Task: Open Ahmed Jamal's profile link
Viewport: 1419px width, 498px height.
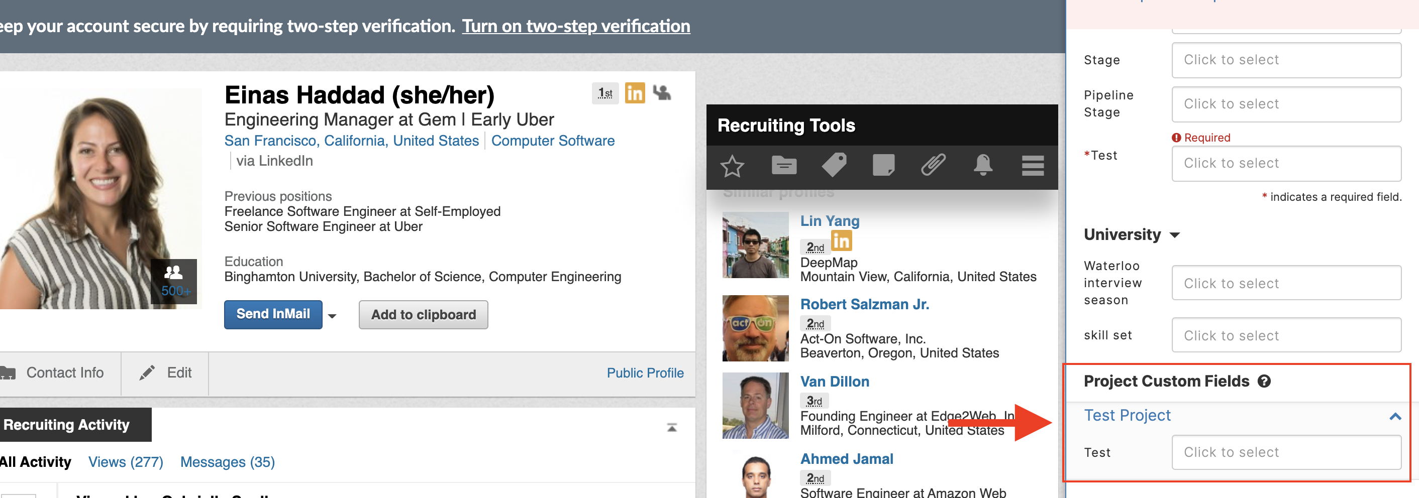Action: [x=847, y=458]
